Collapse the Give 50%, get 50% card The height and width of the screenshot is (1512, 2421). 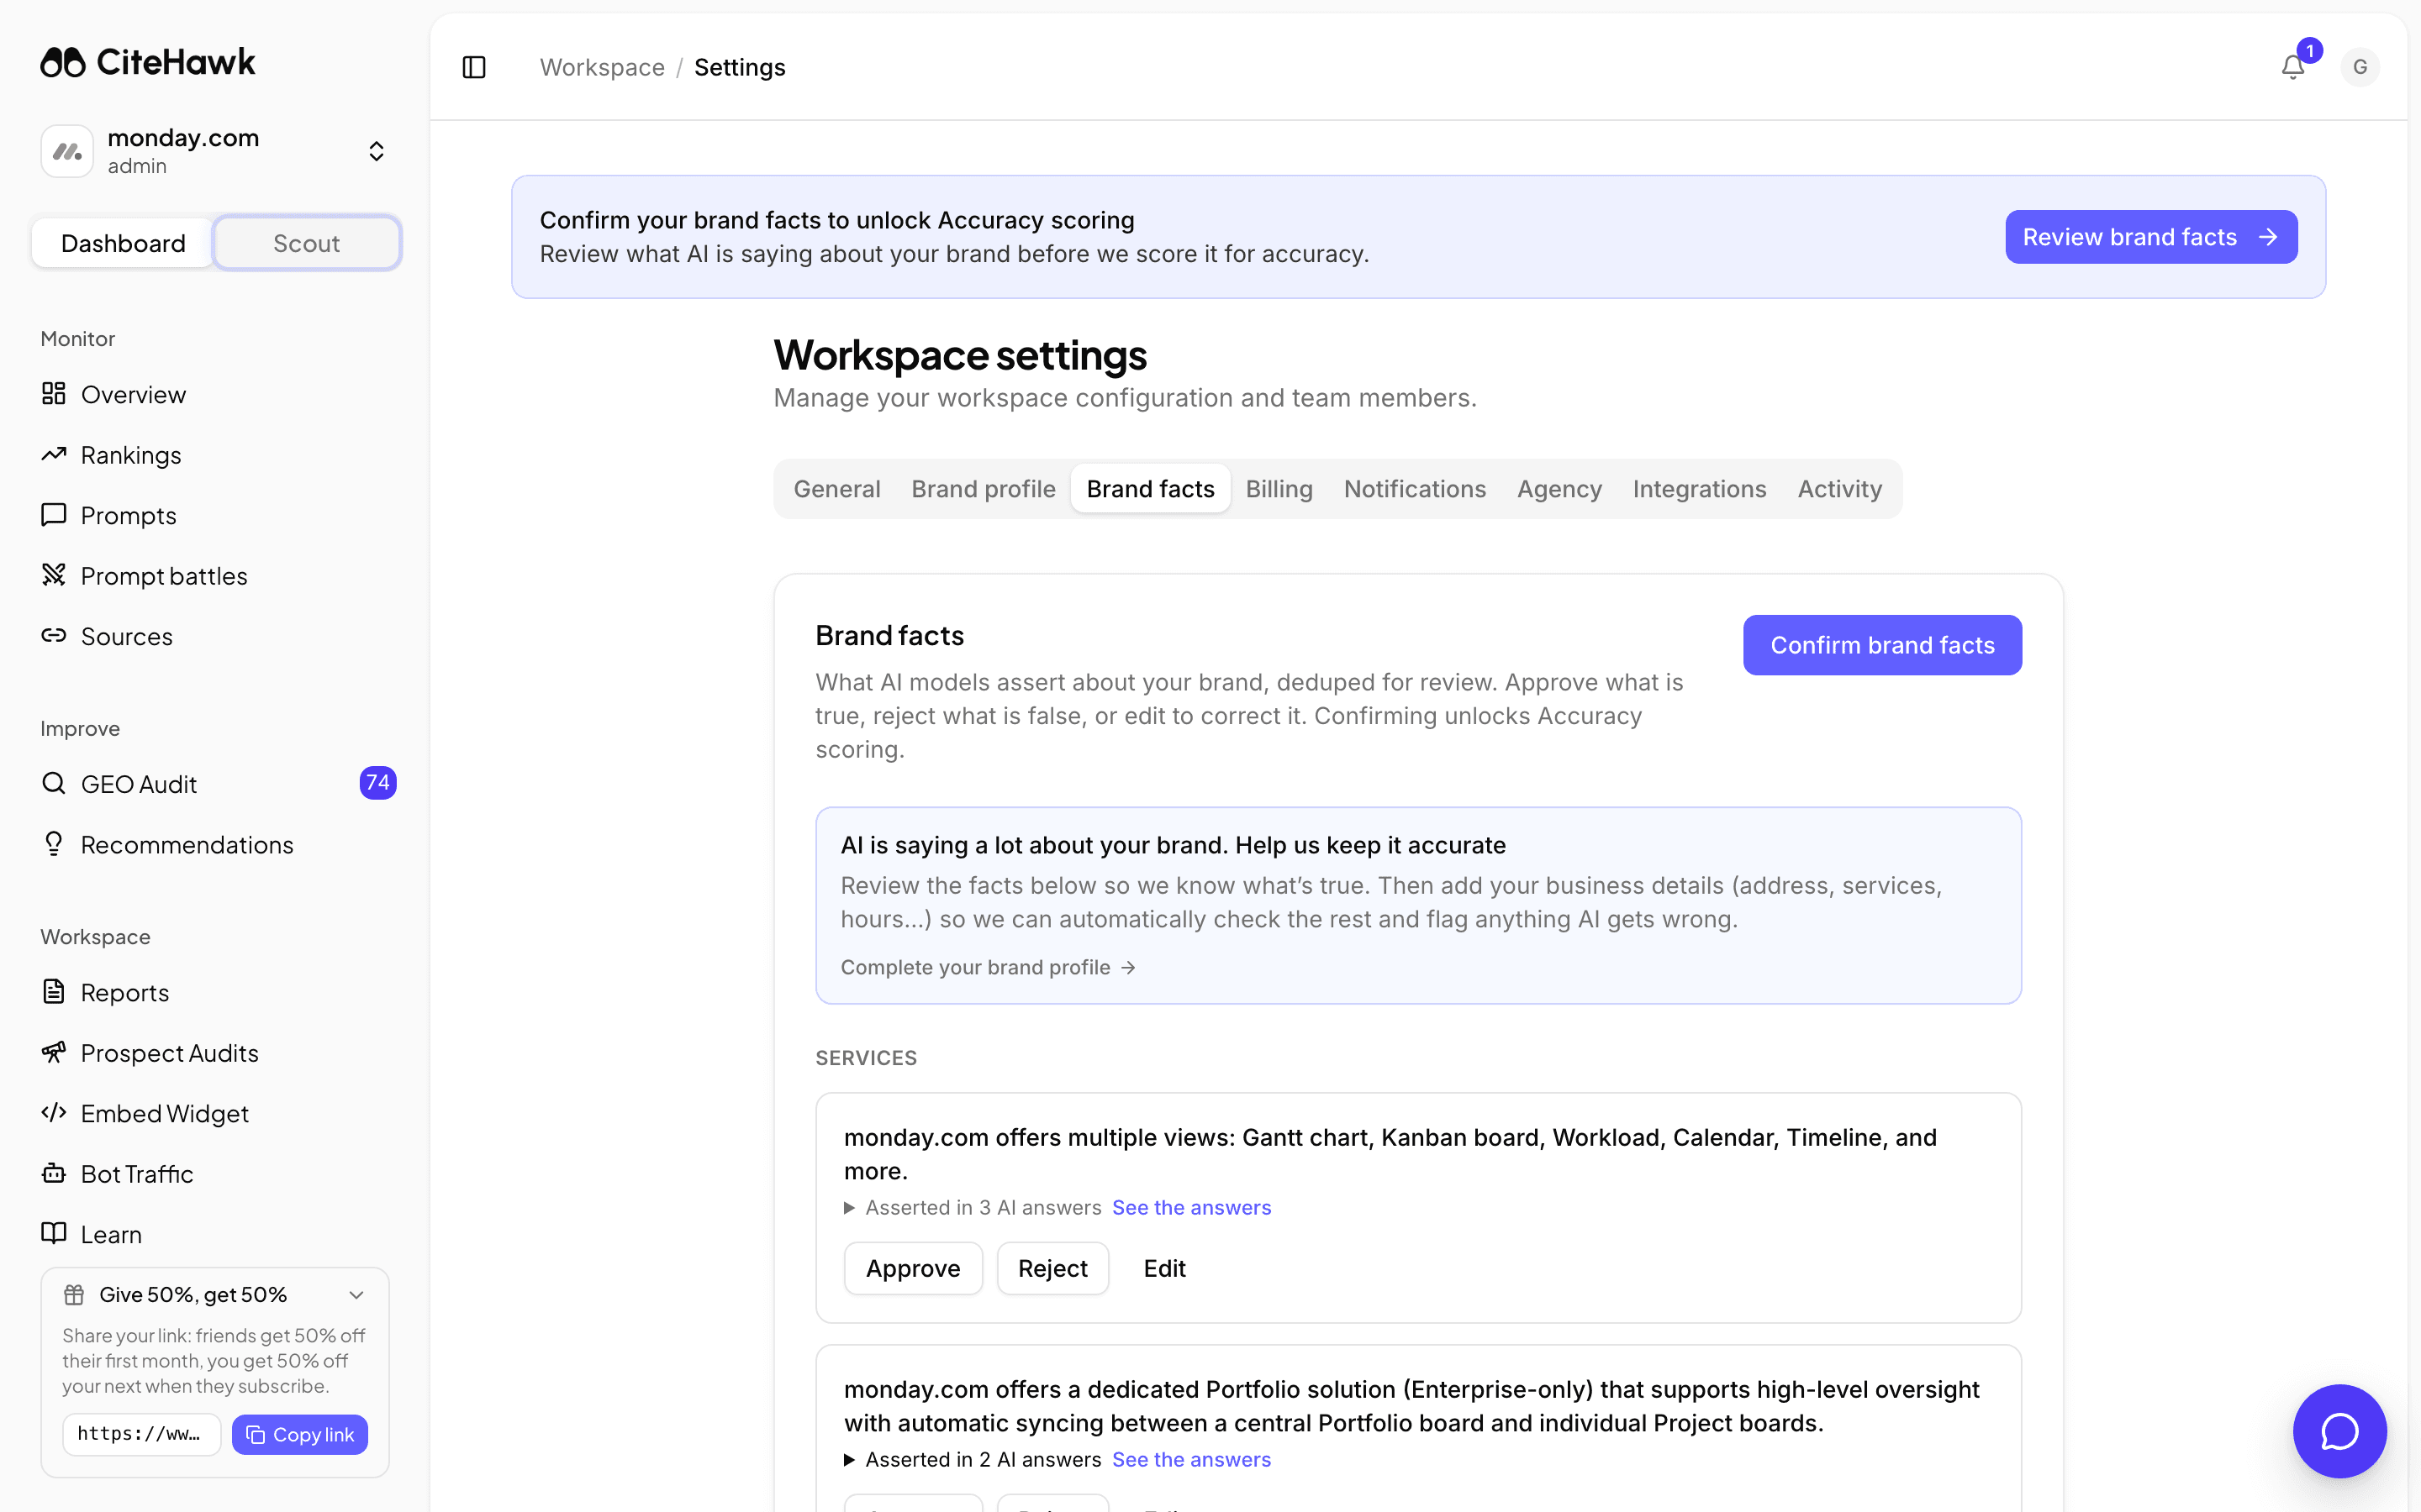[356, 1295]
